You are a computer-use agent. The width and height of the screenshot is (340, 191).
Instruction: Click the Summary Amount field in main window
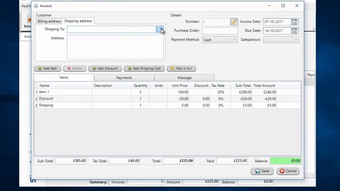click(x=201, y=182)
